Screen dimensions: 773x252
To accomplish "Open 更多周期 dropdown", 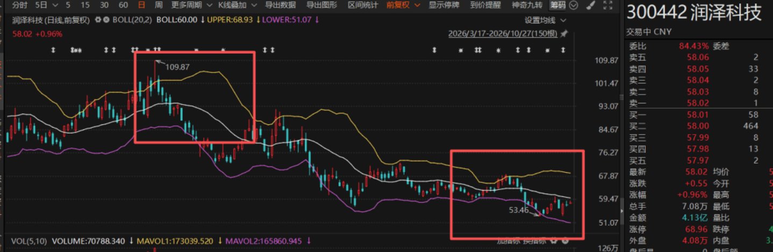I will tap(191, 5).
